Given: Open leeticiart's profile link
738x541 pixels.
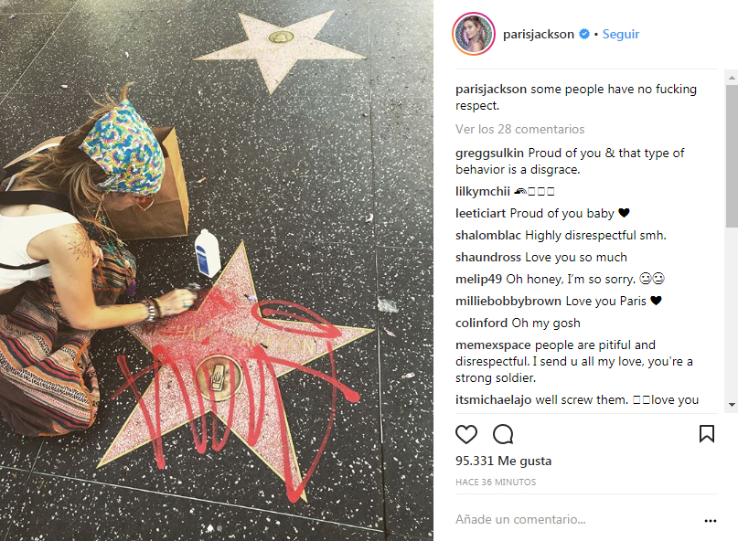Looking at the screenshot, I should (480, 213).
